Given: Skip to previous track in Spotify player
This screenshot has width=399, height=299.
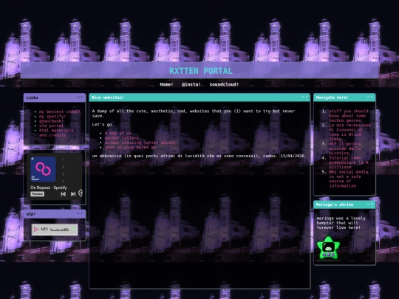Looking at the screenshot, I should [64, 194].
